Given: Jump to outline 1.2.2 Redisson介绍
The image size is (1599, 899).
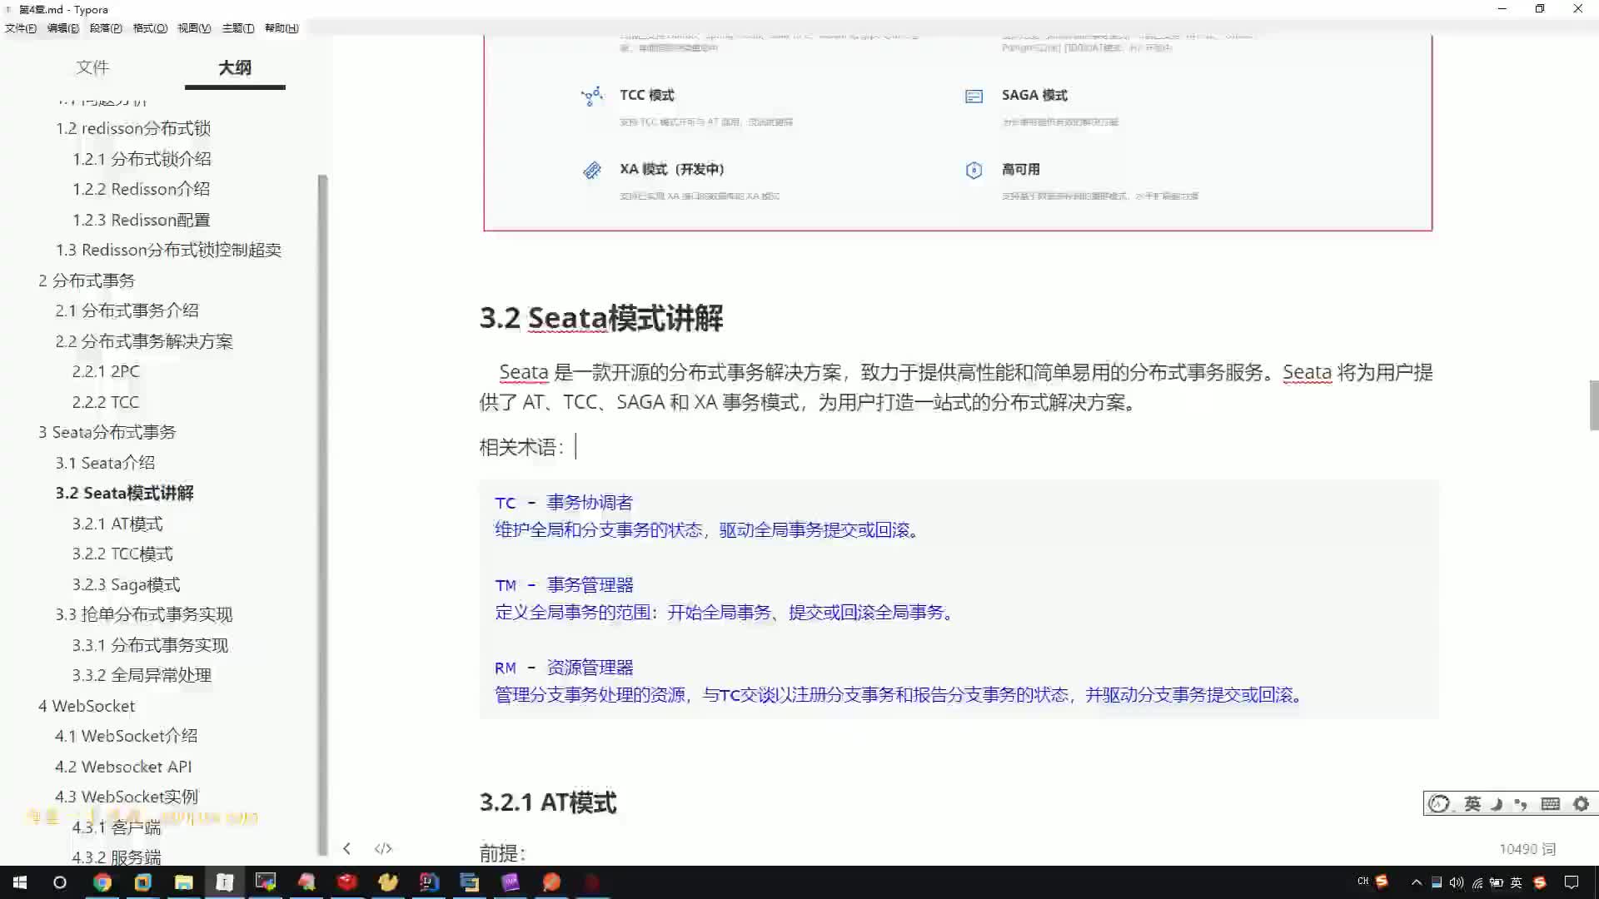Looking at the screenshot, I should [x=141, y=189].
